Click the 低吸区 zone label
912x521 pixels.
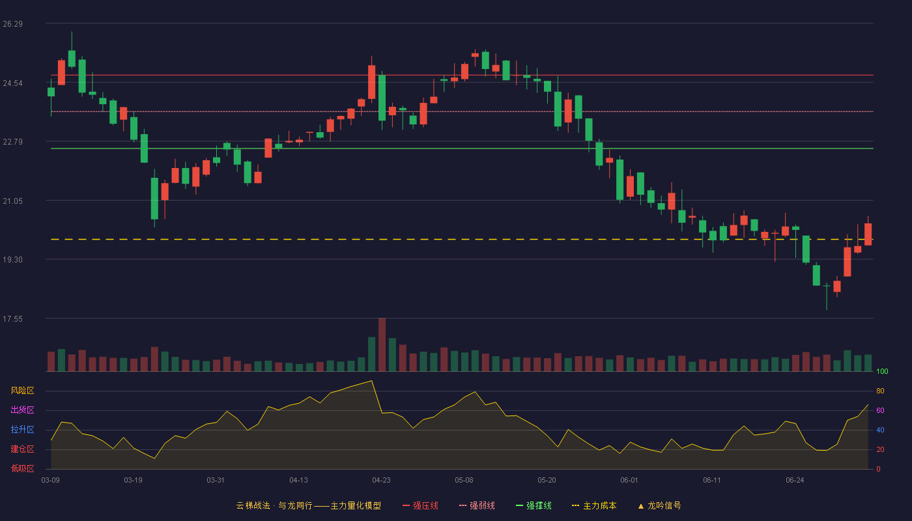pyautogui.click(x=22, y=469)
